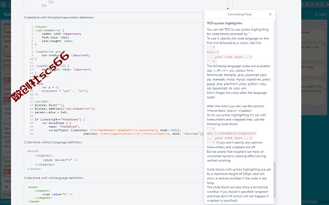Screen dimensions: 329x205
Task: Open the Trello home icon
Action: click(4, 5)
